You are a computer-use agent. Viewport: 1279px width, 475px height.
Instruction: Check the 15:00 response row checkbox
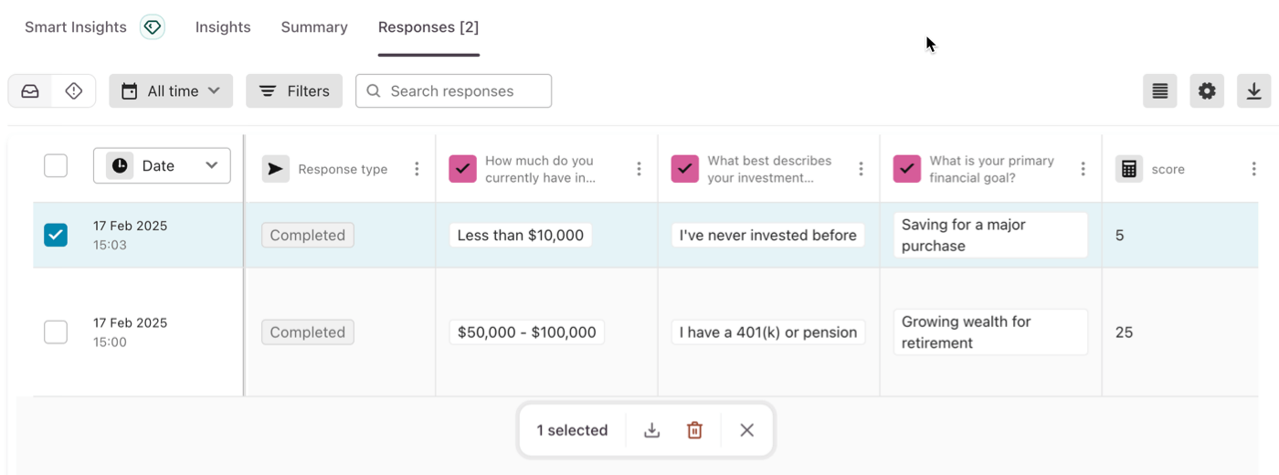click(56, 332)
